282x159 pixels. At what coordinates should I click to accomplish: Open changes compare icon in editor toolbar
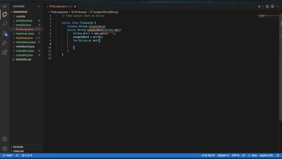click(267, 7)
